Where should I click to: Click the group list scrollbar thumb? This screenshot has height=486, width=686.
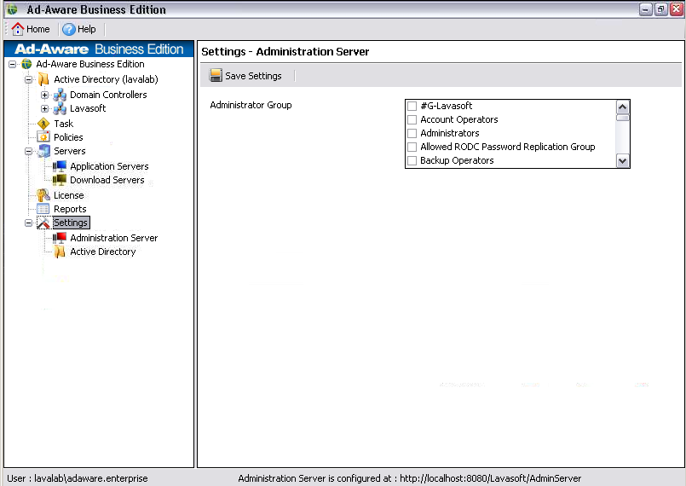(x=622, y=118)
